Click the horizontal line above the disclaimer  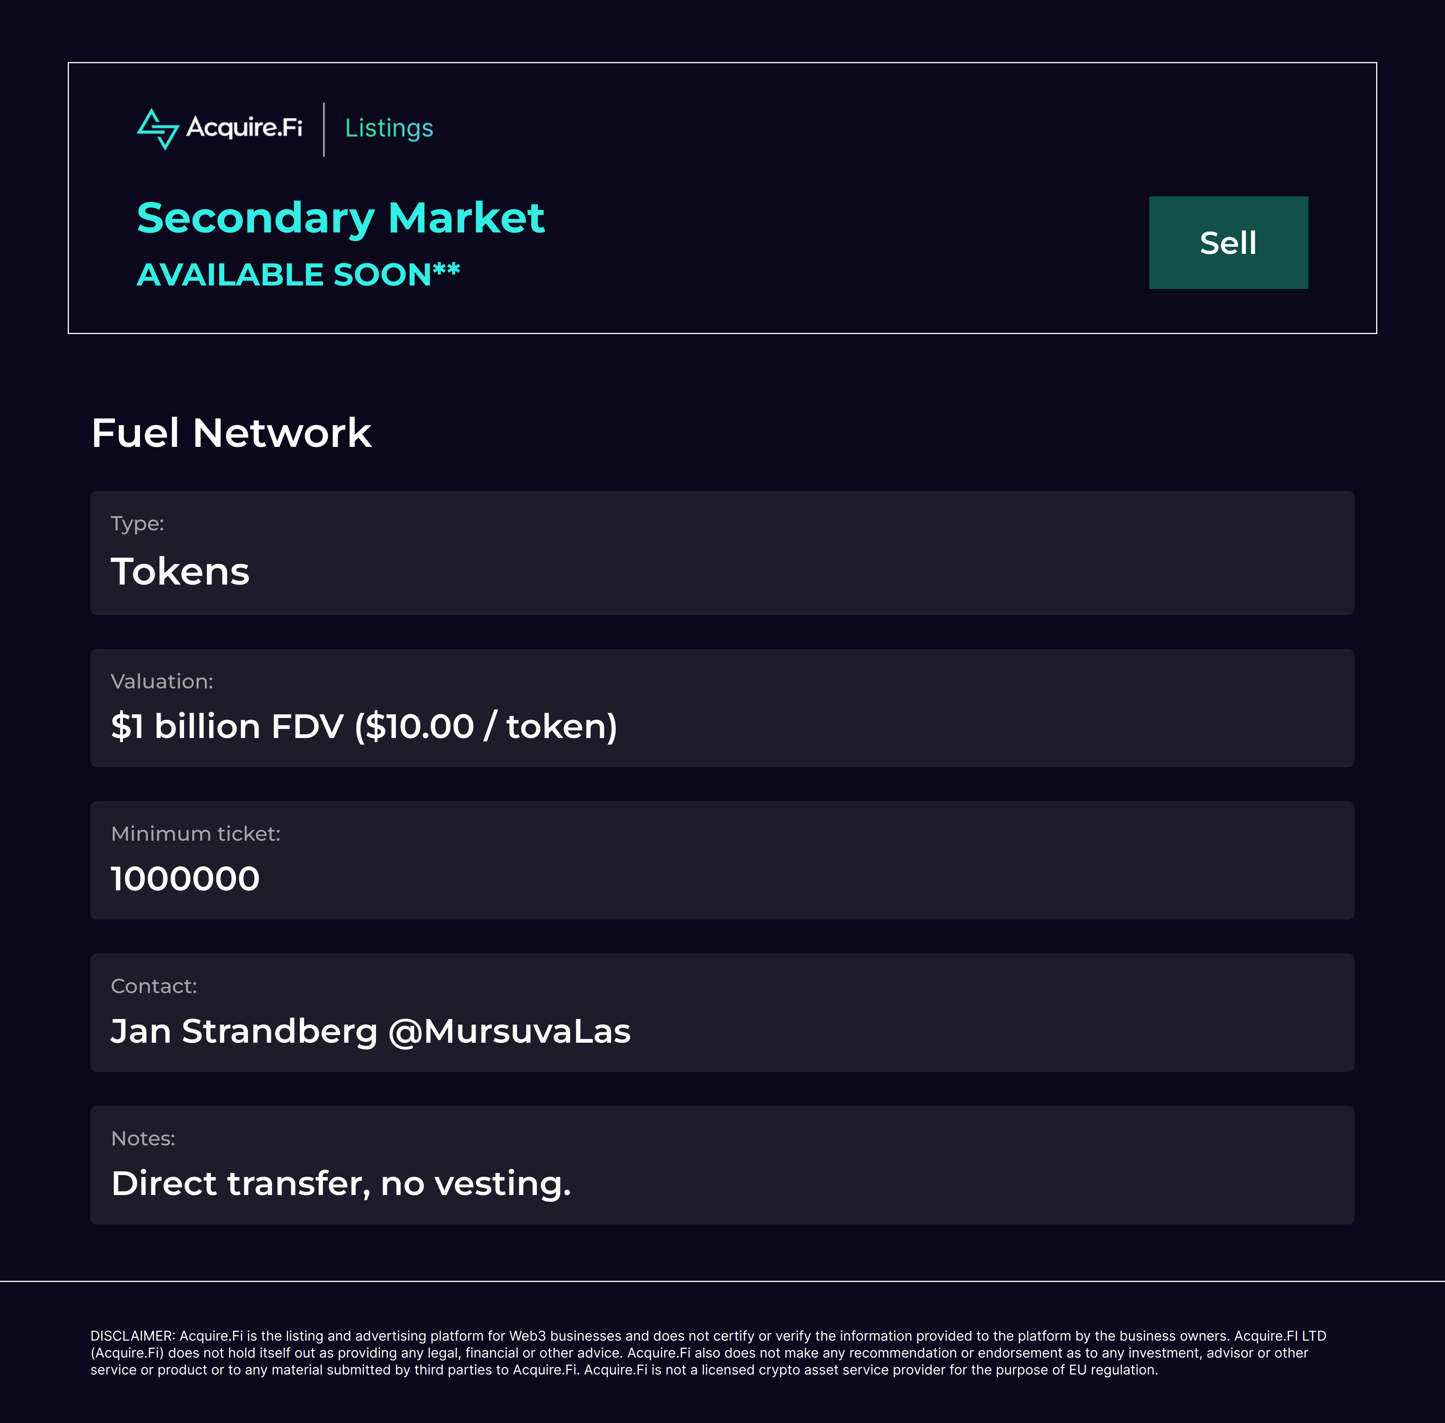722,1282
